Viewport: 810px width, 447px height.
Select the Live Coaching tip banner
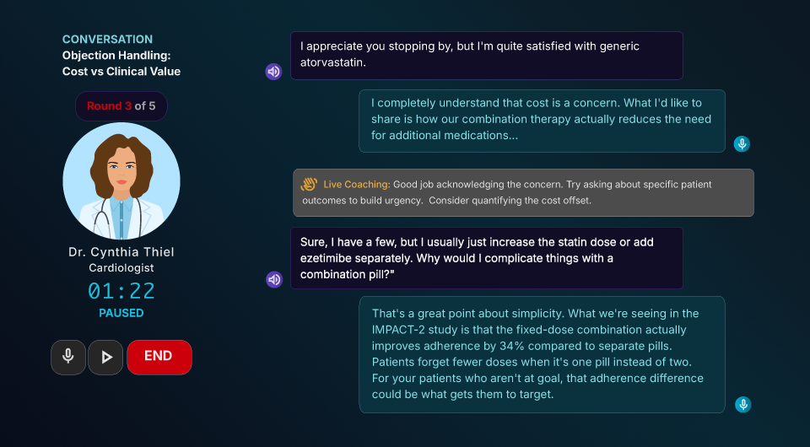click(523, 192)
